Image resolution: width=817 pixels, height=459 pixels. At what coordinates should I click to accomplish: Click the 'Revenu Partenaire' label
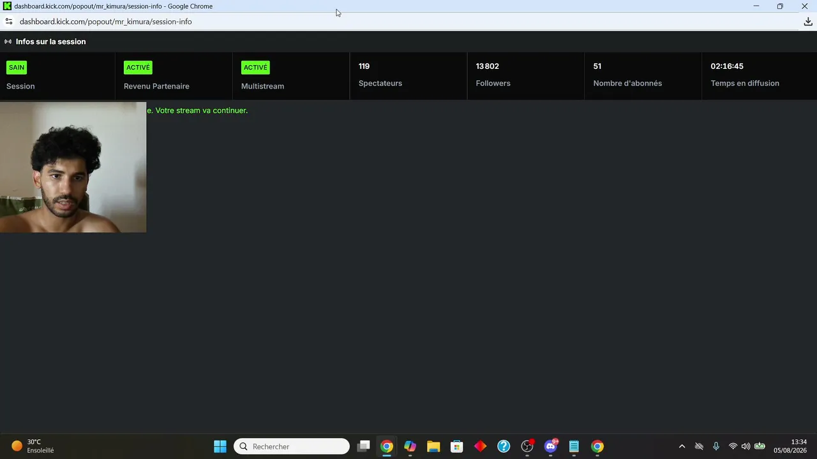click(x=156, y=86)
